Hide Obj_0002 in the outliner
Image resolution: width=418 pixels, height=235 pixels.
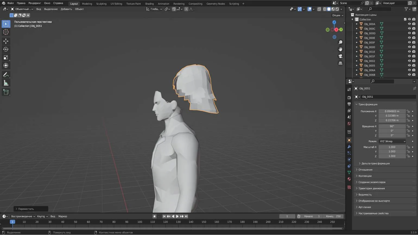(x=409, y=61)
